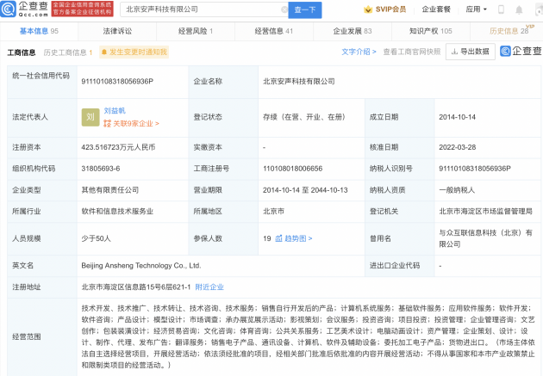Open the mobile phone icon in header
The width and height of the screenshot is (543, 376).
tap(501, 9)
